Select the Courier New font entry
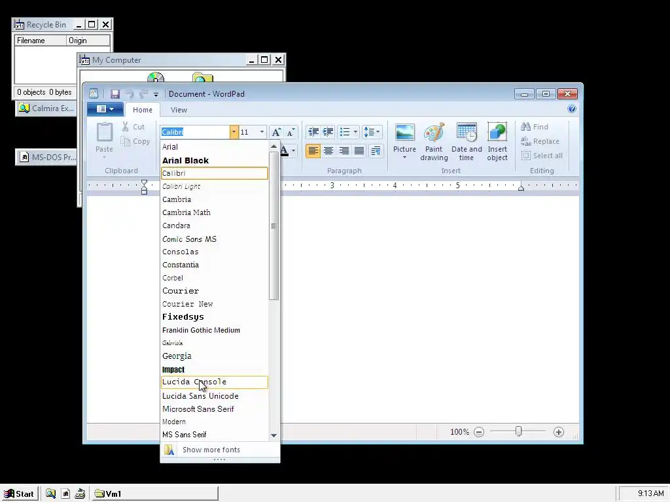The image size is (670, 502). tap(215, 304)
